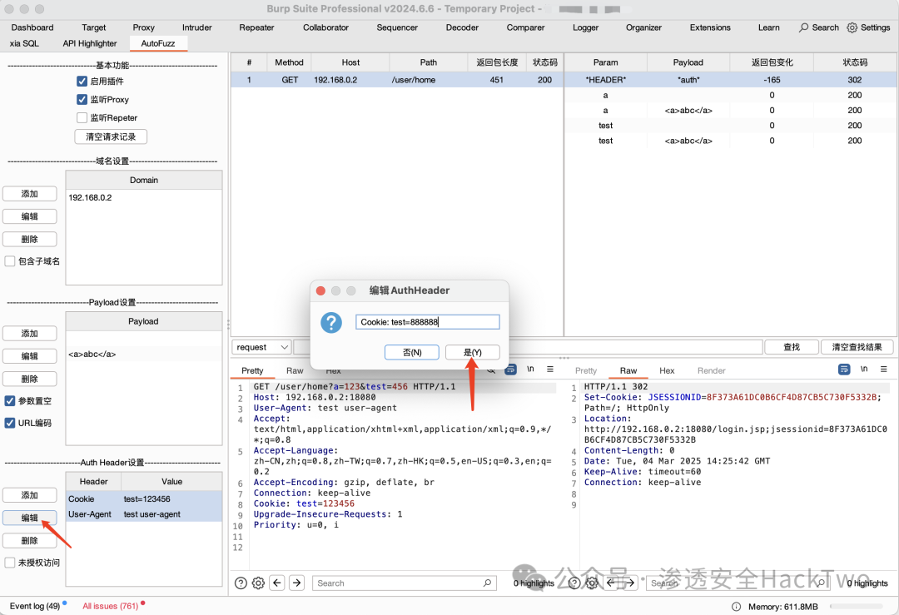The width and height of the screenshot is (899, 615).
Task: Click the memory usage progress bar
Action: tap(856, 607)
